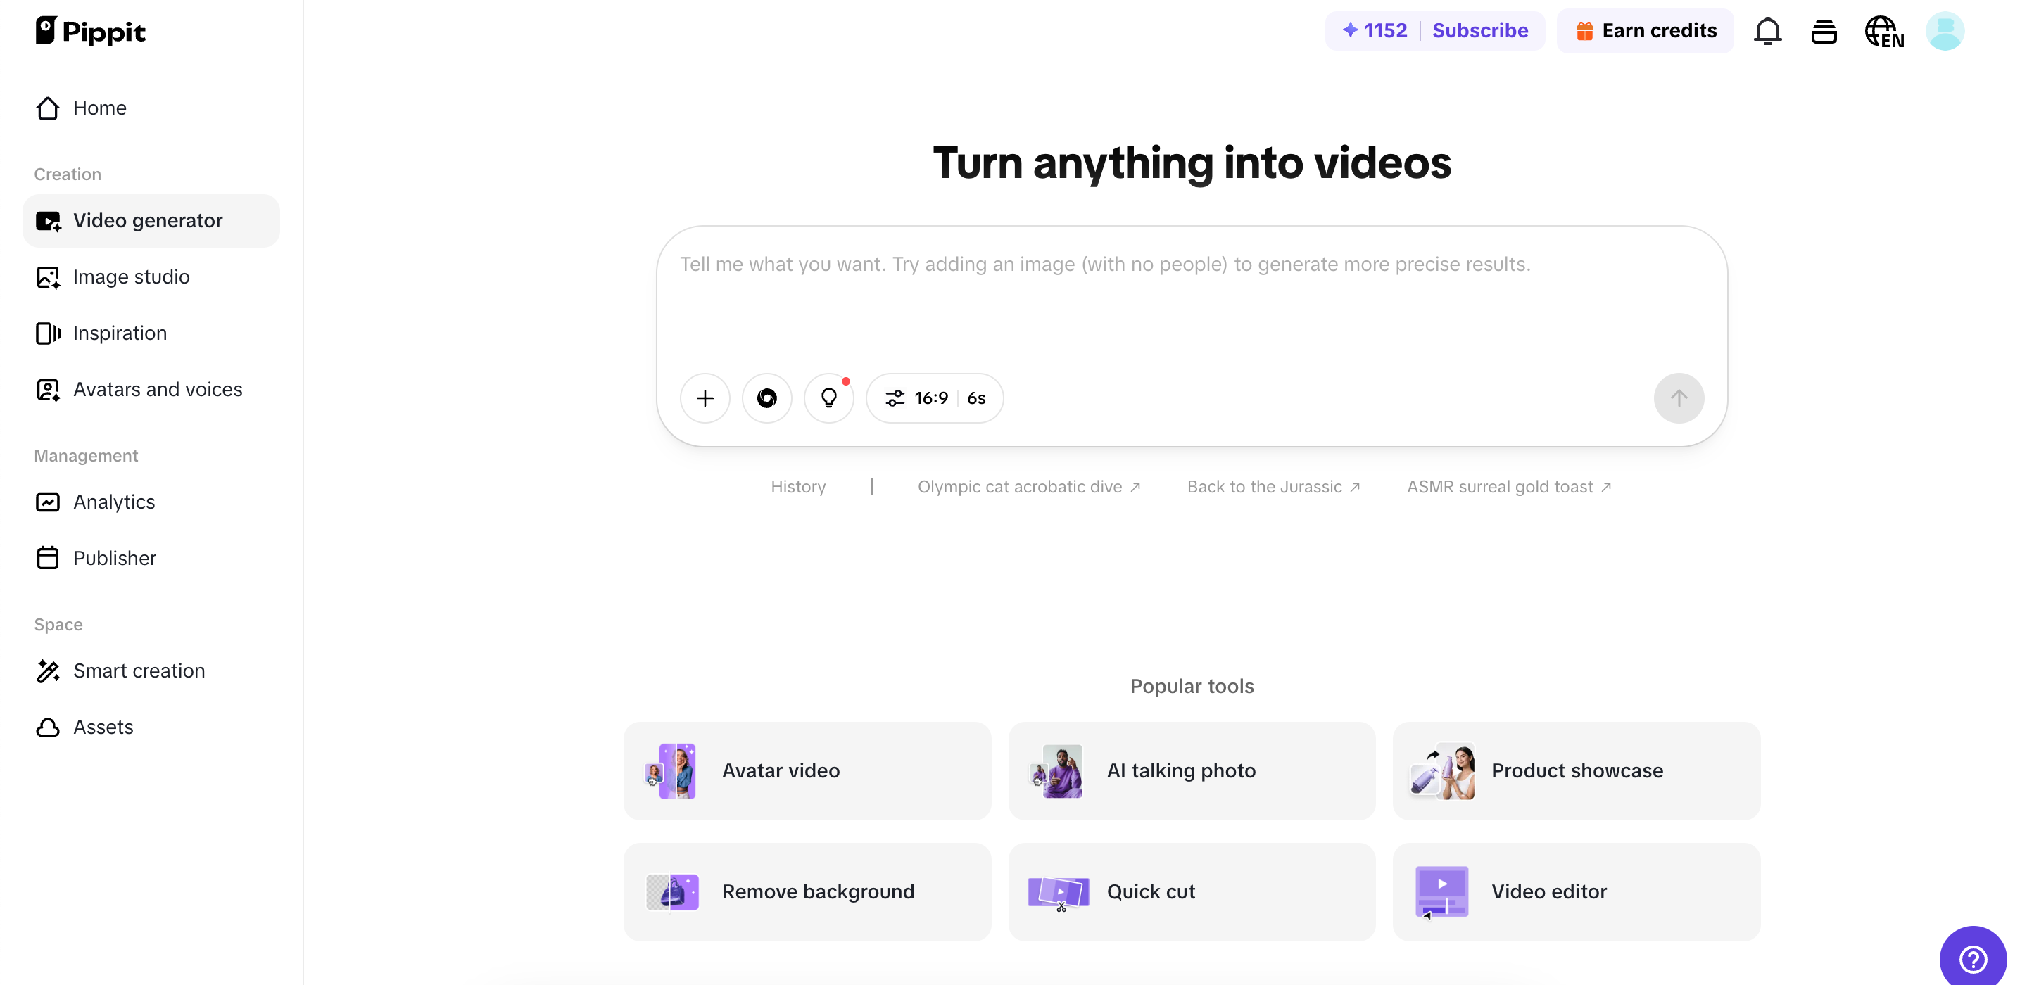Screen dimensions: 2027x985
Task: Click the Subscribe link
Action: [x=1479, y=31]
